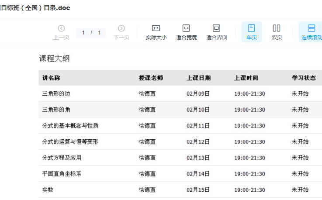Set actual size view (实际大小)
This screenshot has height=200, width=322.
[156, 32]
